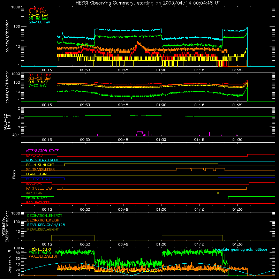Click the 00:30 tick under the GOES panel
This screenshot has width=279, height=279.
tap(85, 140)
